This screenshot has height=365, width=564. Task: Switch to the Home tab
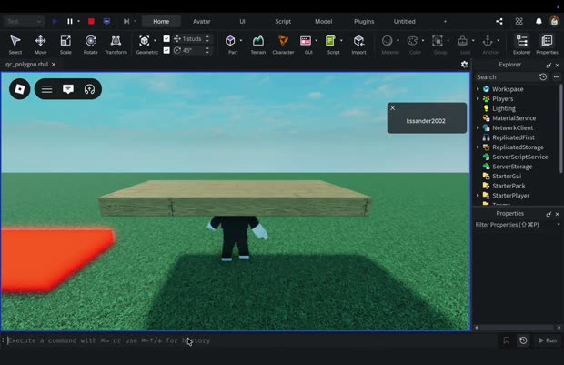pyautogui.click(x=161, y=21)
